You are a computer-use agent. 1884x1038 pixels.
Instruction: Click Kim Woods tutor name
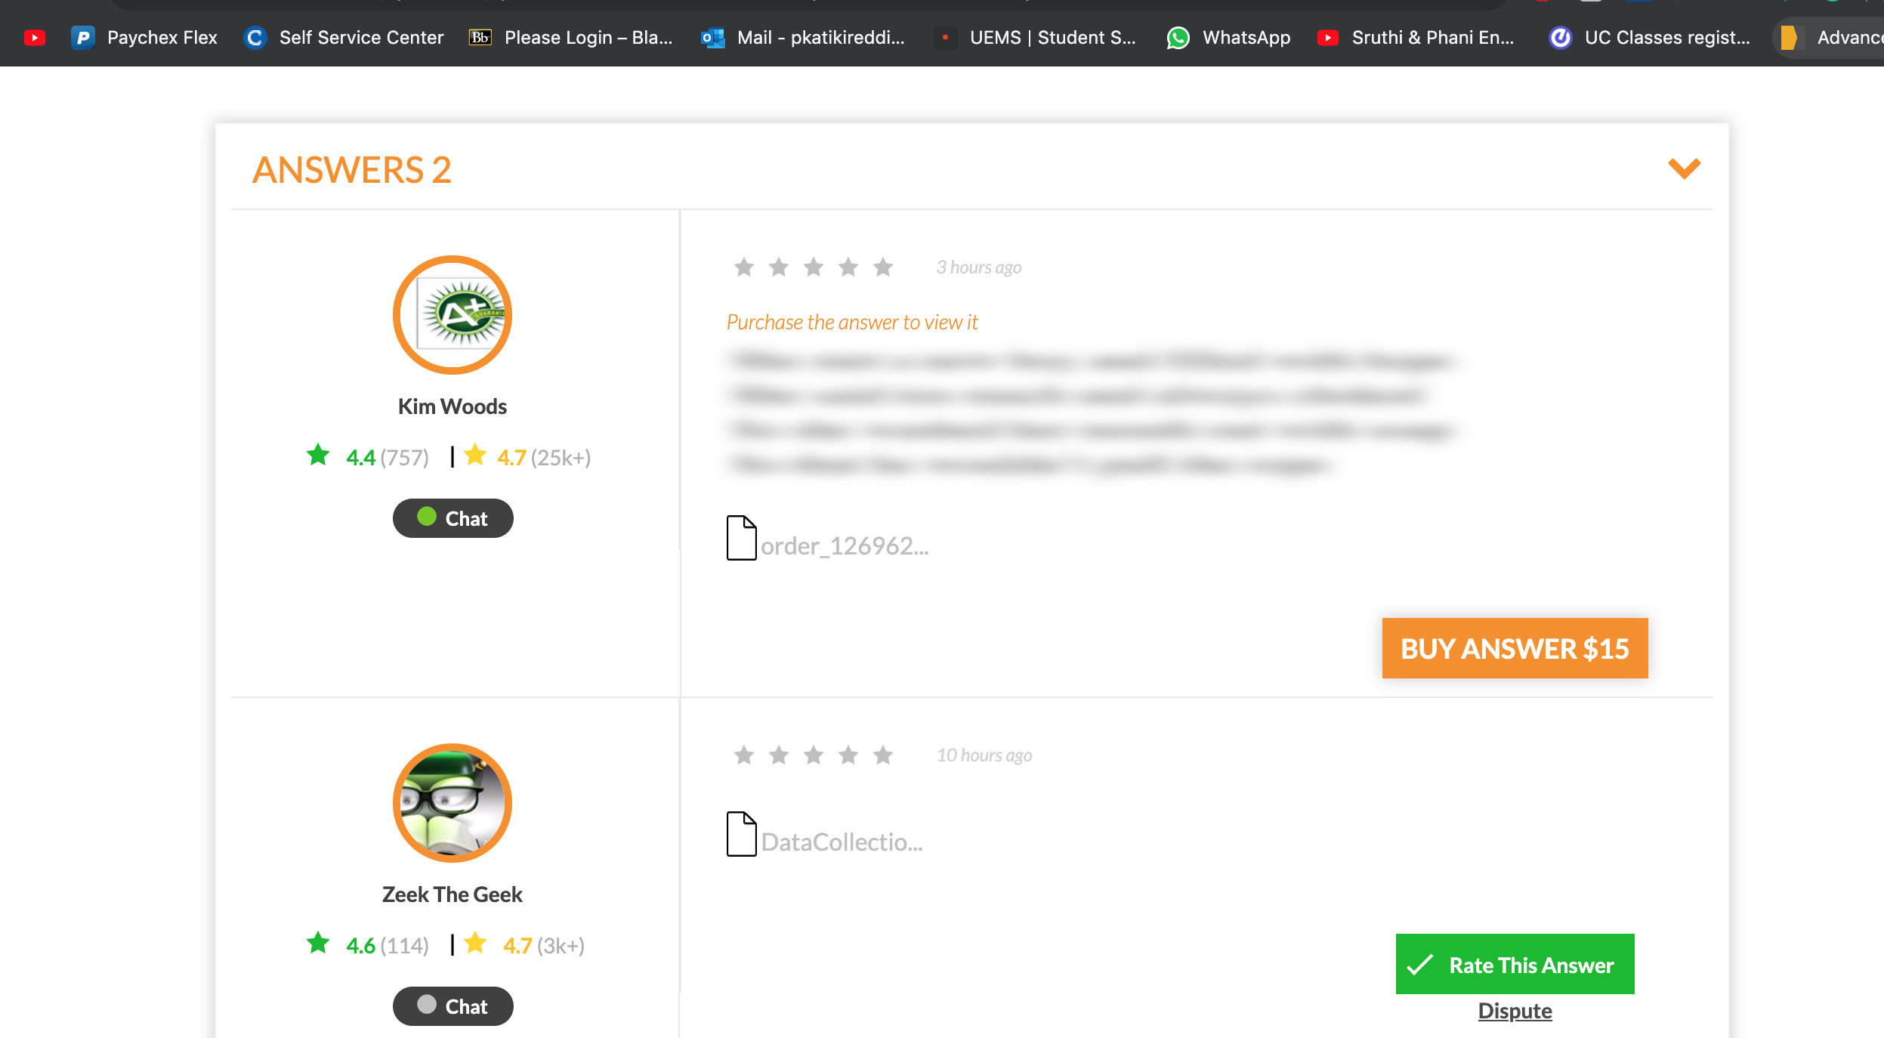(x=452, y=406)
